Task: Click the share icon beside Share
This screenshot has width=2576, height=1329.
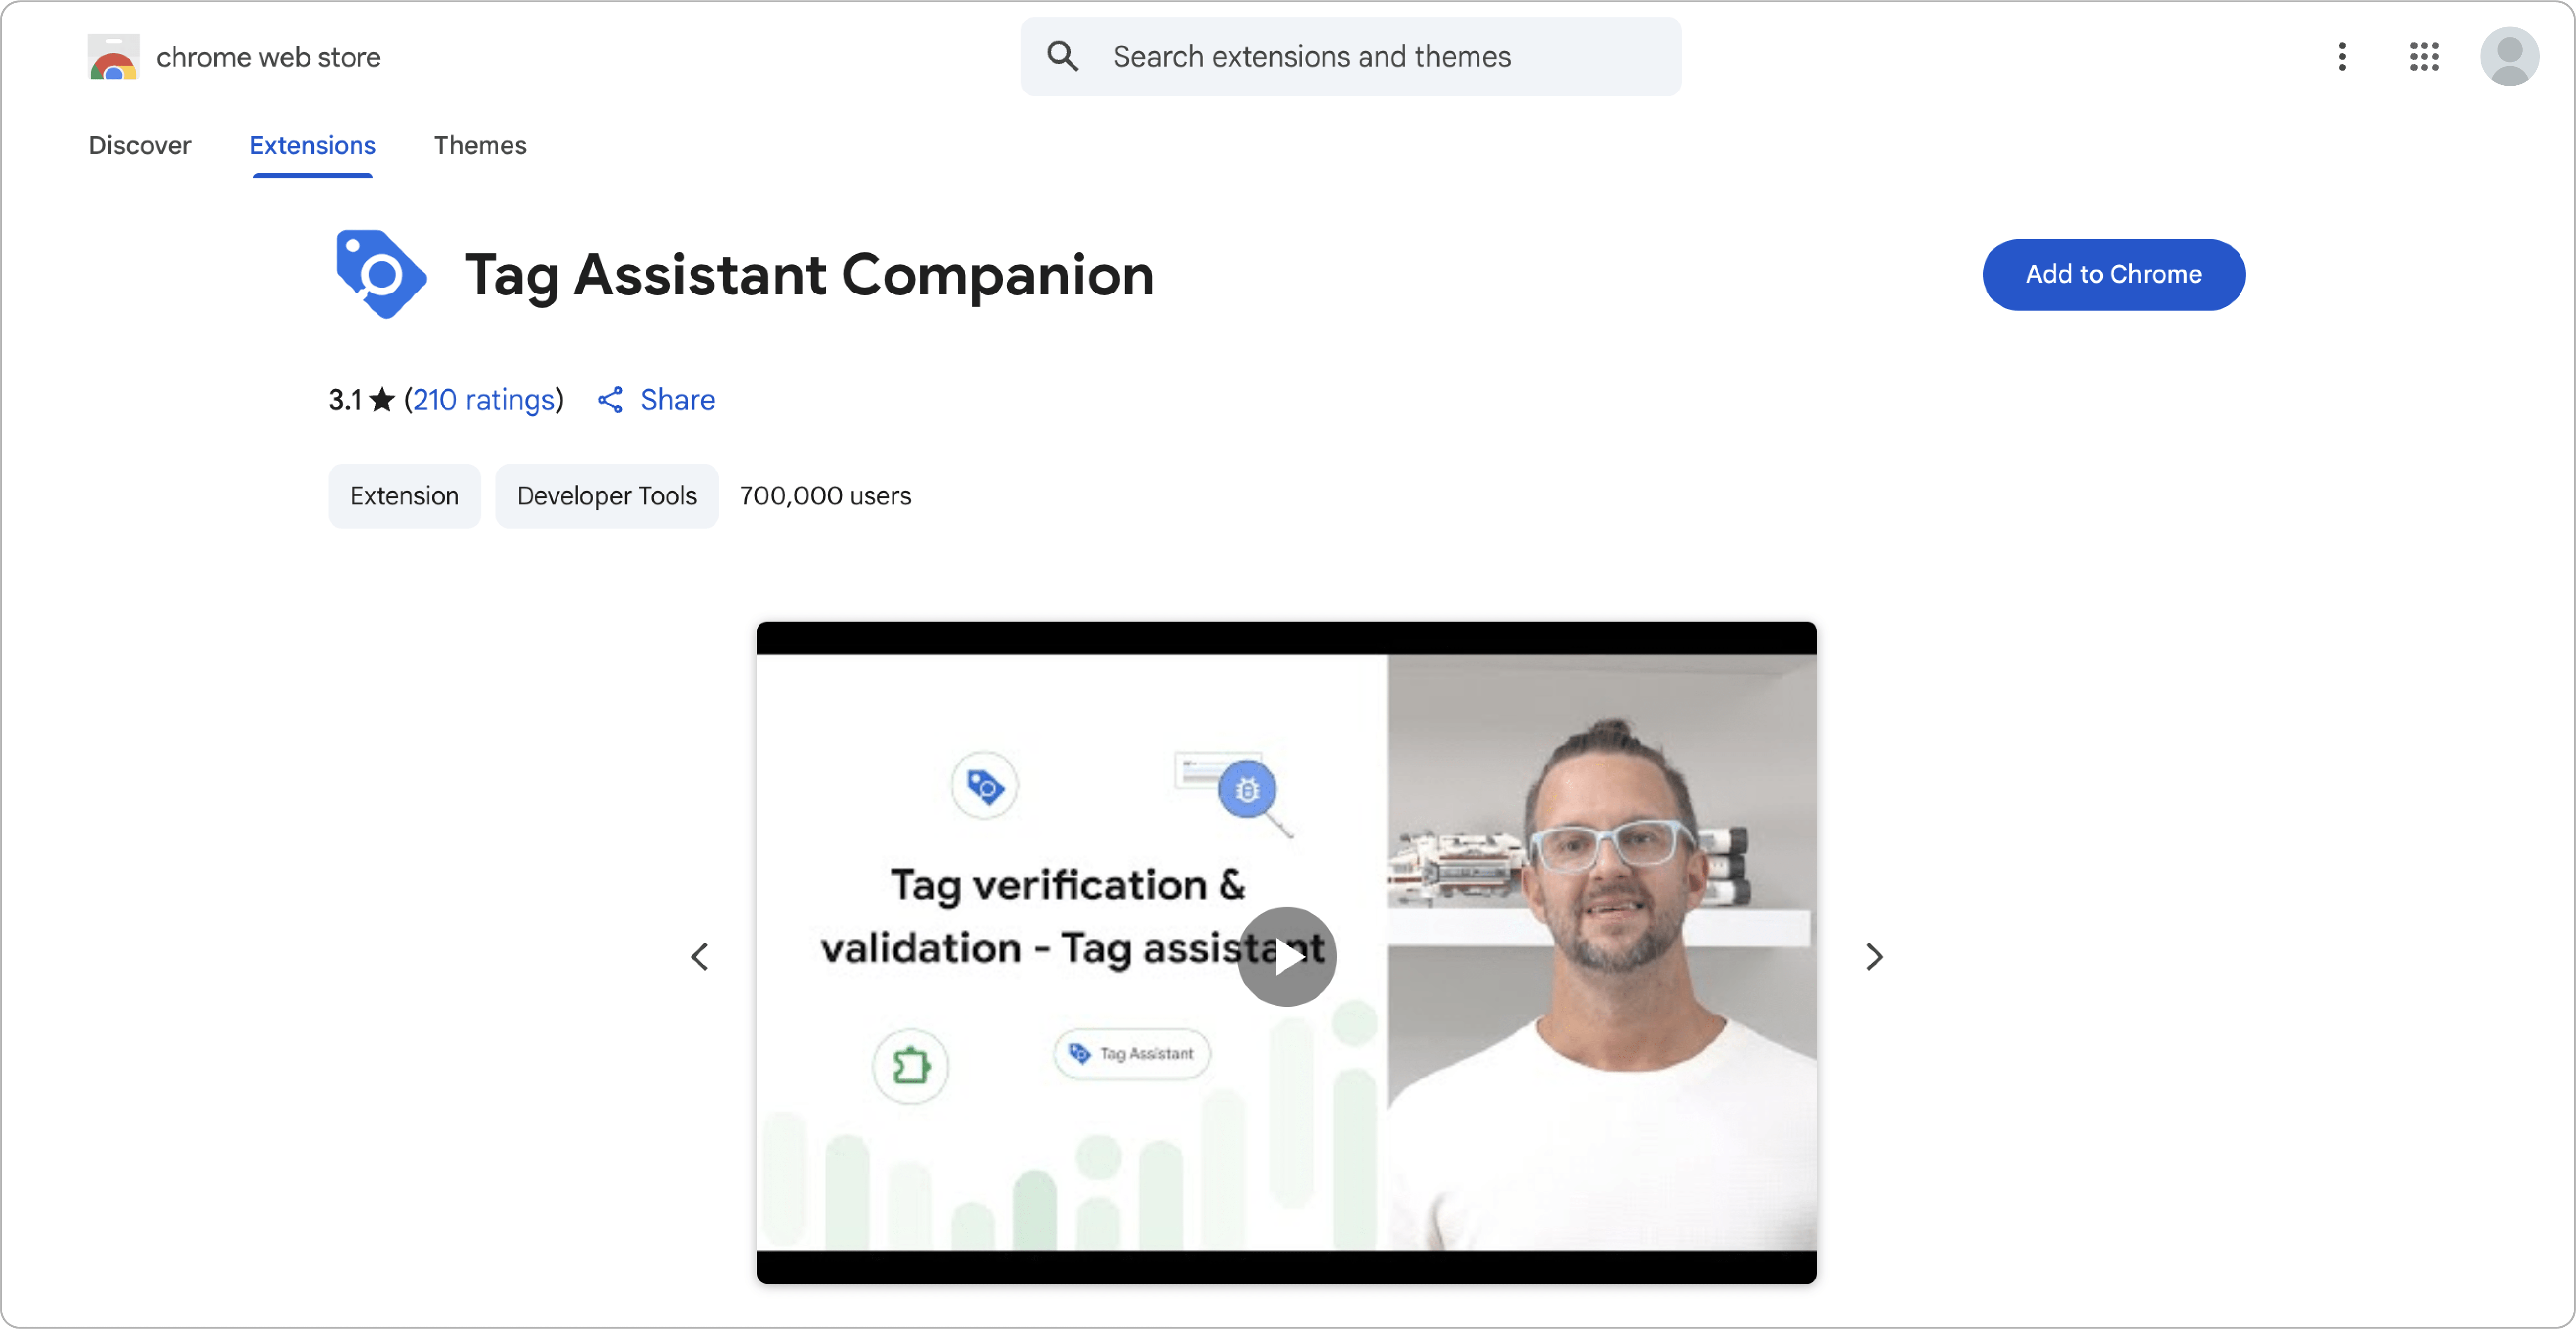Action: tap(610, 400)
